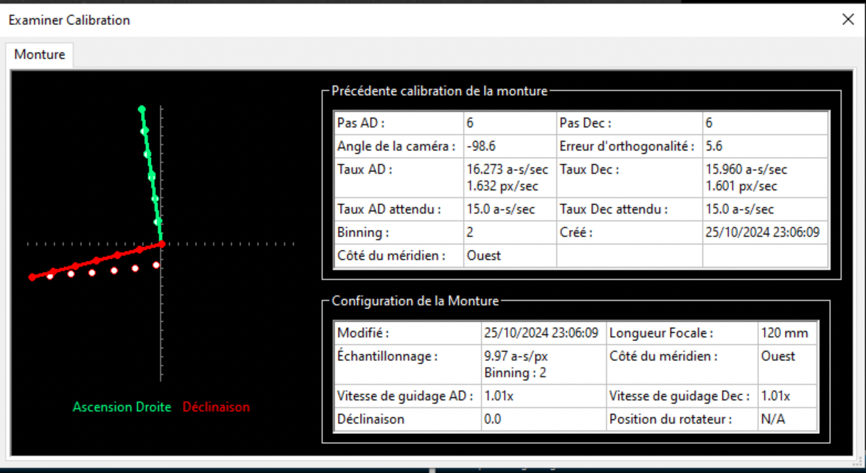866x473 pixels.
Task: Click the Longueur Focale value 120 mm
Action: [784, 333]
